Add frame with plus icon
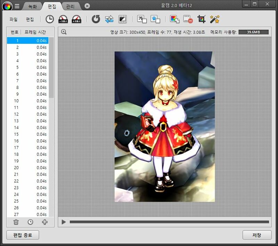This screenshot has height=246, width=278. click(x=45, y=222)
